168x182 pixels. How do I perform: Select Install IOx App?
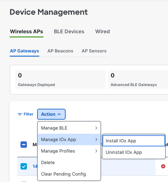[x=134, y=141]
